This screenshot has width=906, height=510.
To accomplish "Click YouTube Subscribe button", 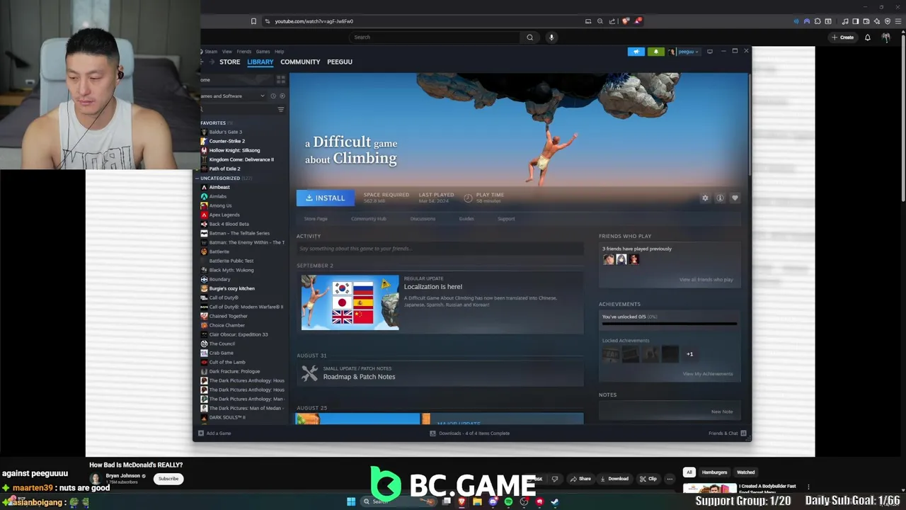I will pos(168,479).
